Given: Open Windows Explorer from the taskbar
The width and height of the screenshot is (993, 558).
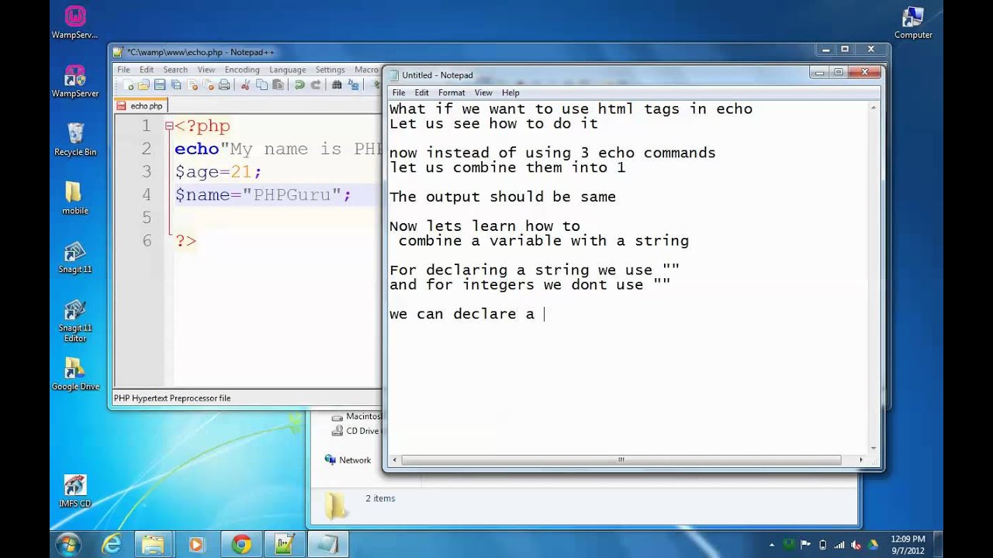Looking at the screenshot, I should [x=154, y=545].
